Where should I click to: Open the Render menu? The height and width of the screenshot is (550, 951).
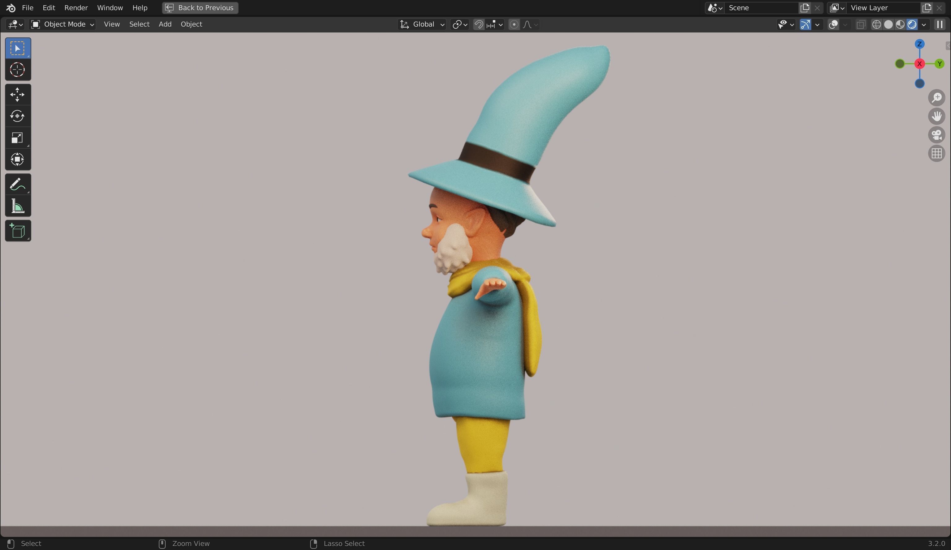click(76, 7)
